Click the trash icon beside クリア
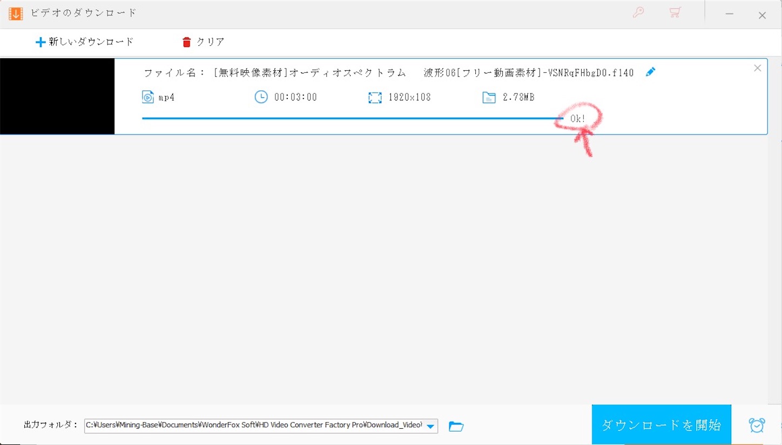 (x=186, y=41)
